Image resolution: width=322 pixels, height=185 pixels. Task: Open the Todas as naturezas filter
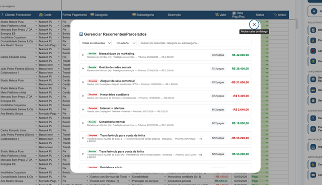click(95, 43)
